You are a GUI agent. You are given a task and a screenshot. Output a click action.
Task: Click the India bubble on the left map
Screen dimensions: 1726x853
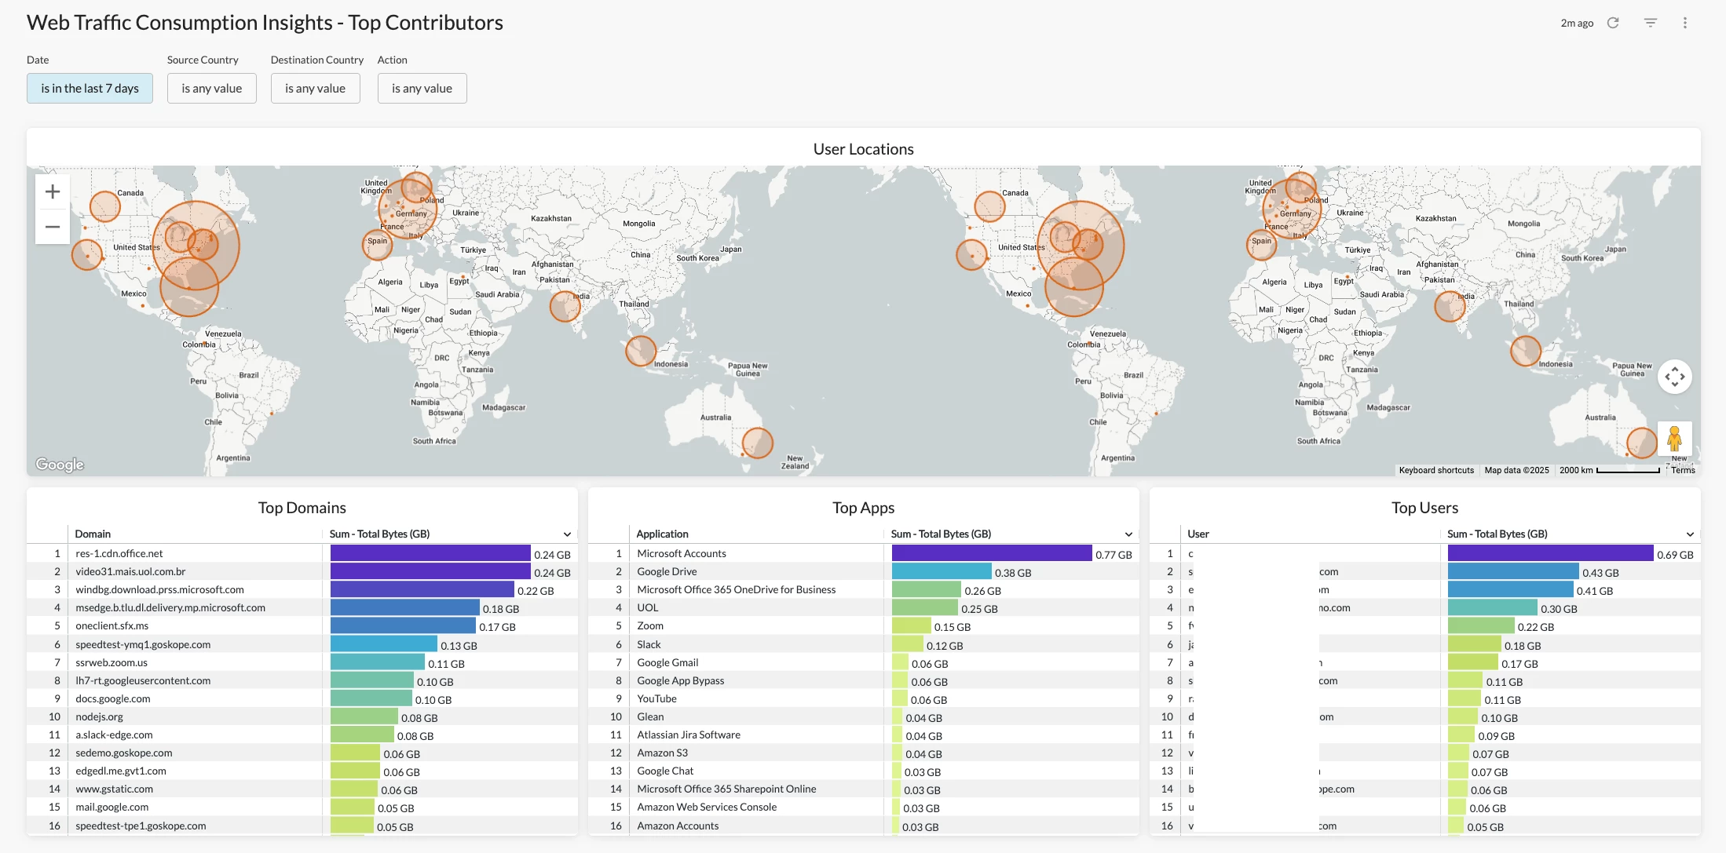point(565,307)
